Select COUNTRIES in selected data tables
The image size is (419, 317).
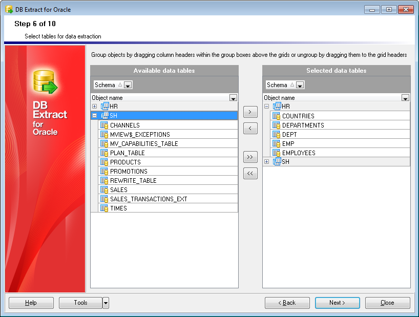point(340,116)
